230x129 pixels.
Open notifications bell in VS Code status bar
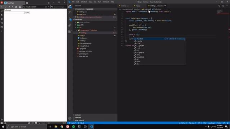coord(227,123)
